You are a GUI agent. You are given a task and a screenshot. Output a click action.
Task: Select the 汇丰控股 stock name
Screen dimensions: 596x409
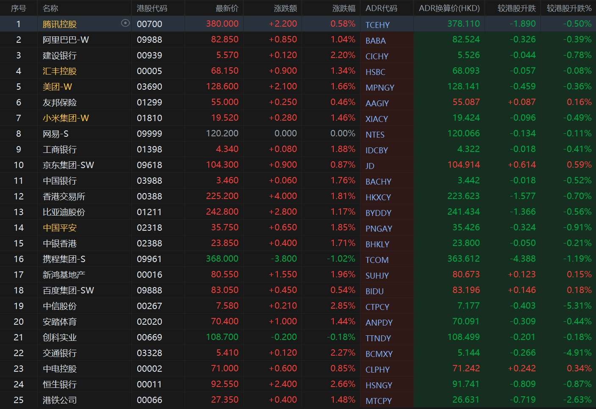[60, 71]
